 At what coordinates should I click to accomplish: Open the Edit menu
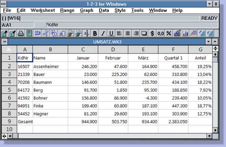(21, 10)
